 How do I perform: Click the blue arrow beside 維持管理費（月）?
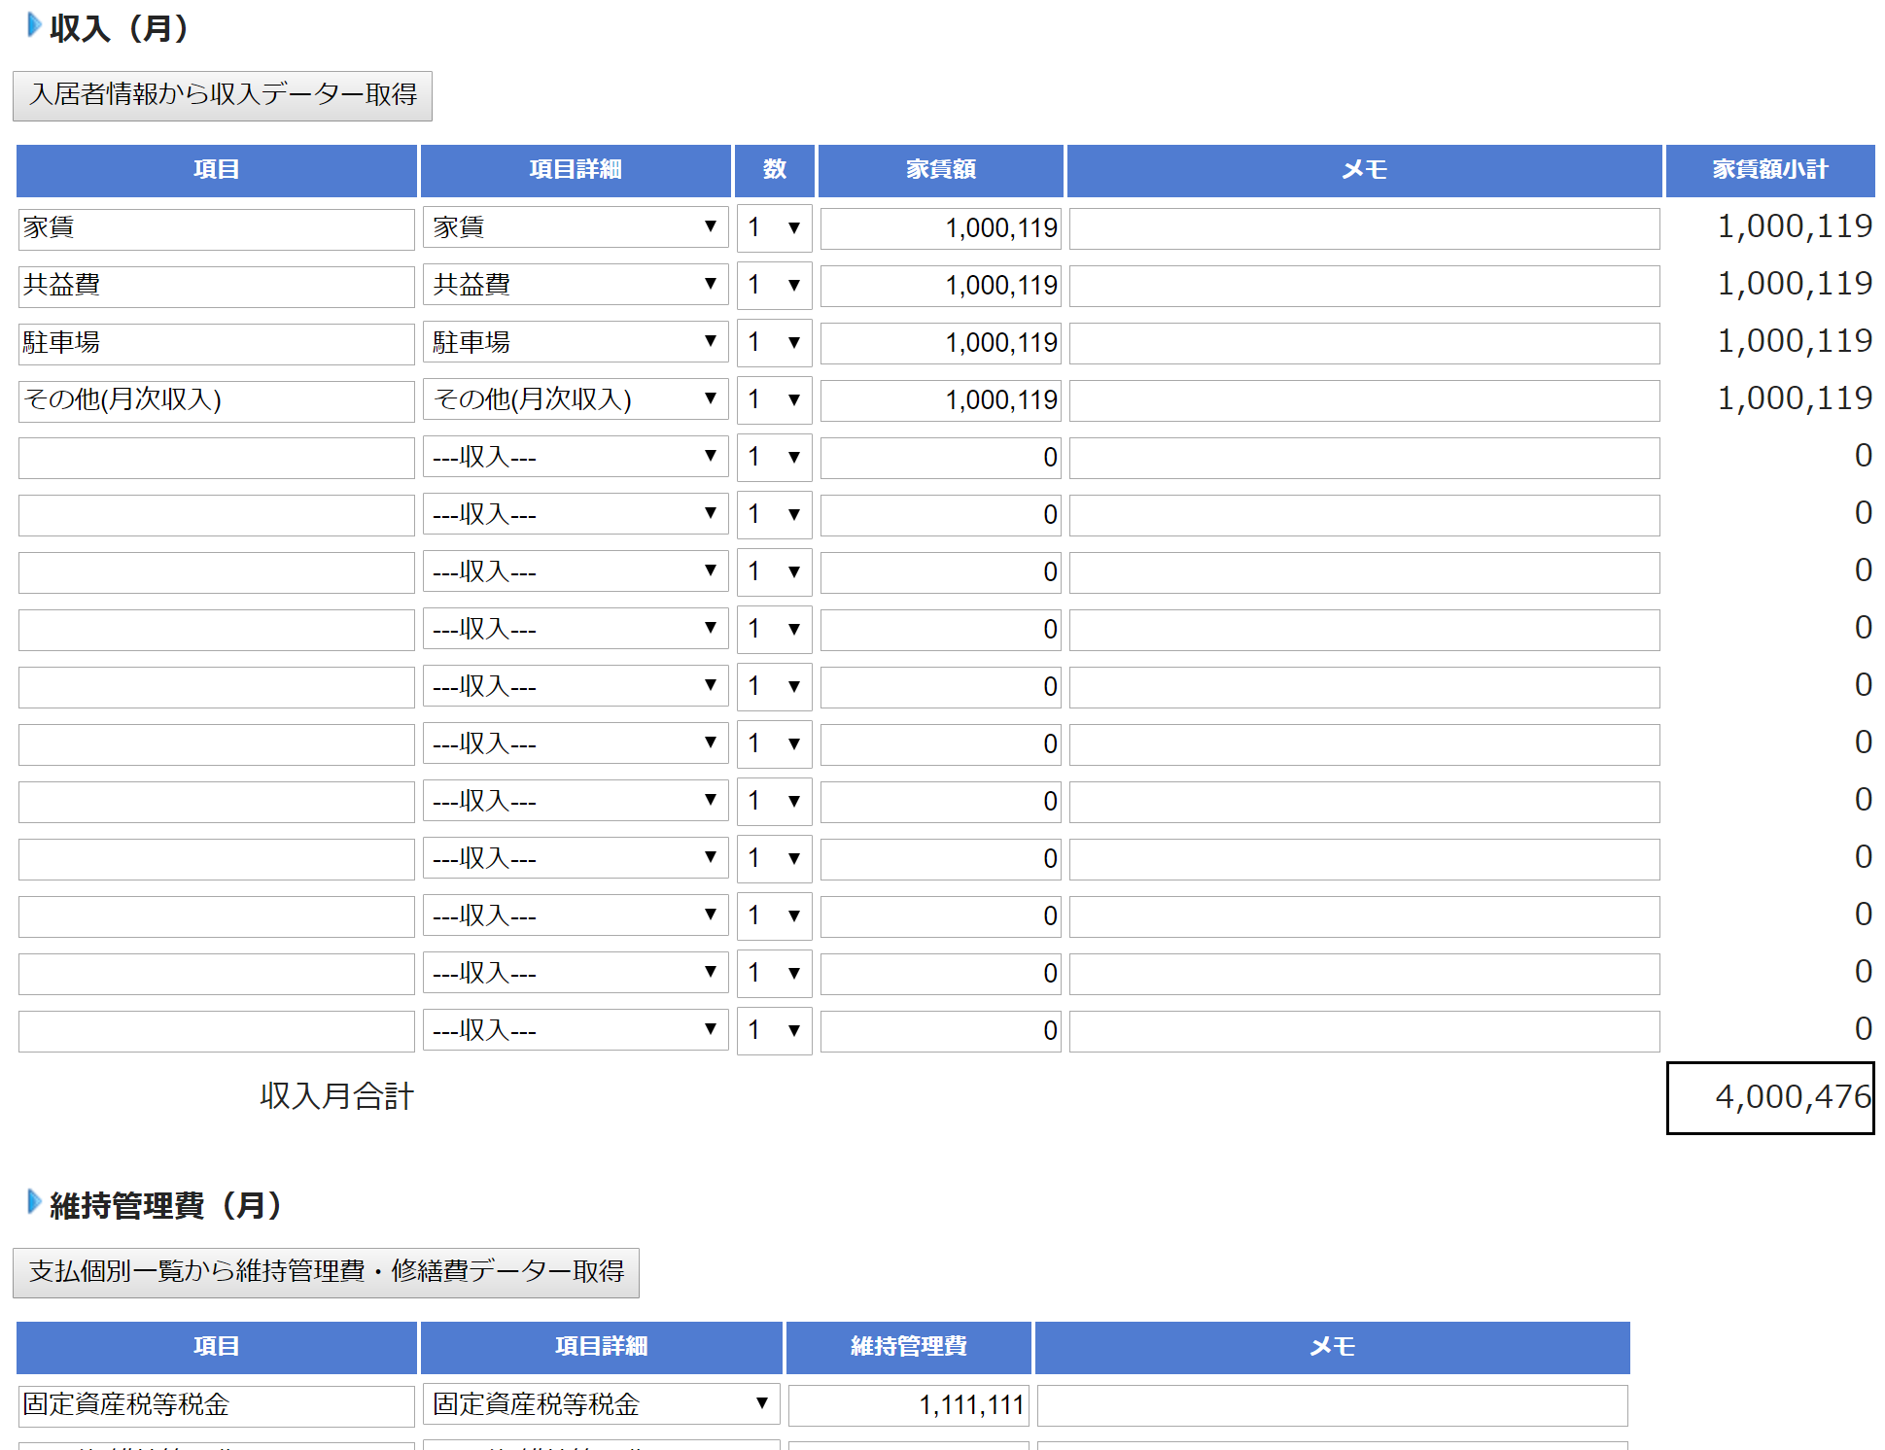(x=34, y=1202)
